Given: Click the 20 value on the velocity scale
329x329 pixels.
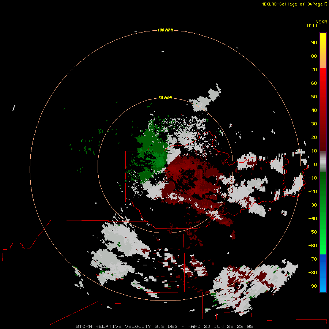Looking at the screenshot, I should click(x=314, y=137).
